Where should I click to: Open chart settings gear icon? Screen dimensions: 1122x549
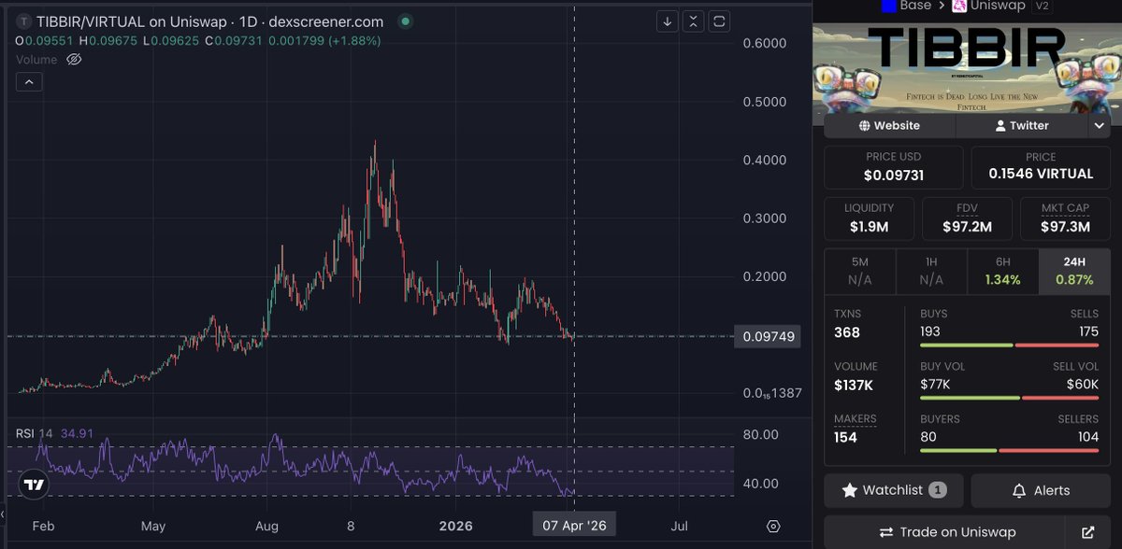point(772,527)
